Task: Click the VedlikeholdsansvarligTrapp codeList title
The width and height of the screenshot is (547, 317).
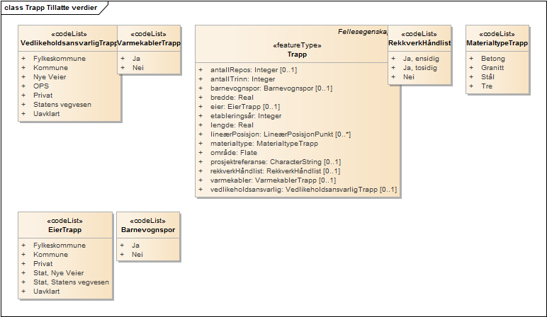Action: click(68, 43)
